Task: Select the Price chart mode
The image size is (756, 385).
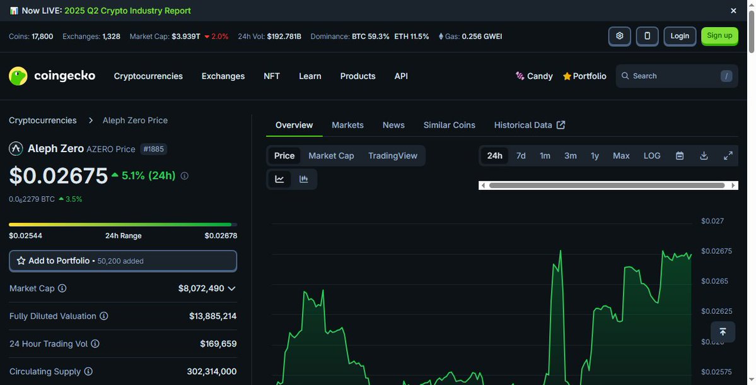Action: tap(284, 156)
